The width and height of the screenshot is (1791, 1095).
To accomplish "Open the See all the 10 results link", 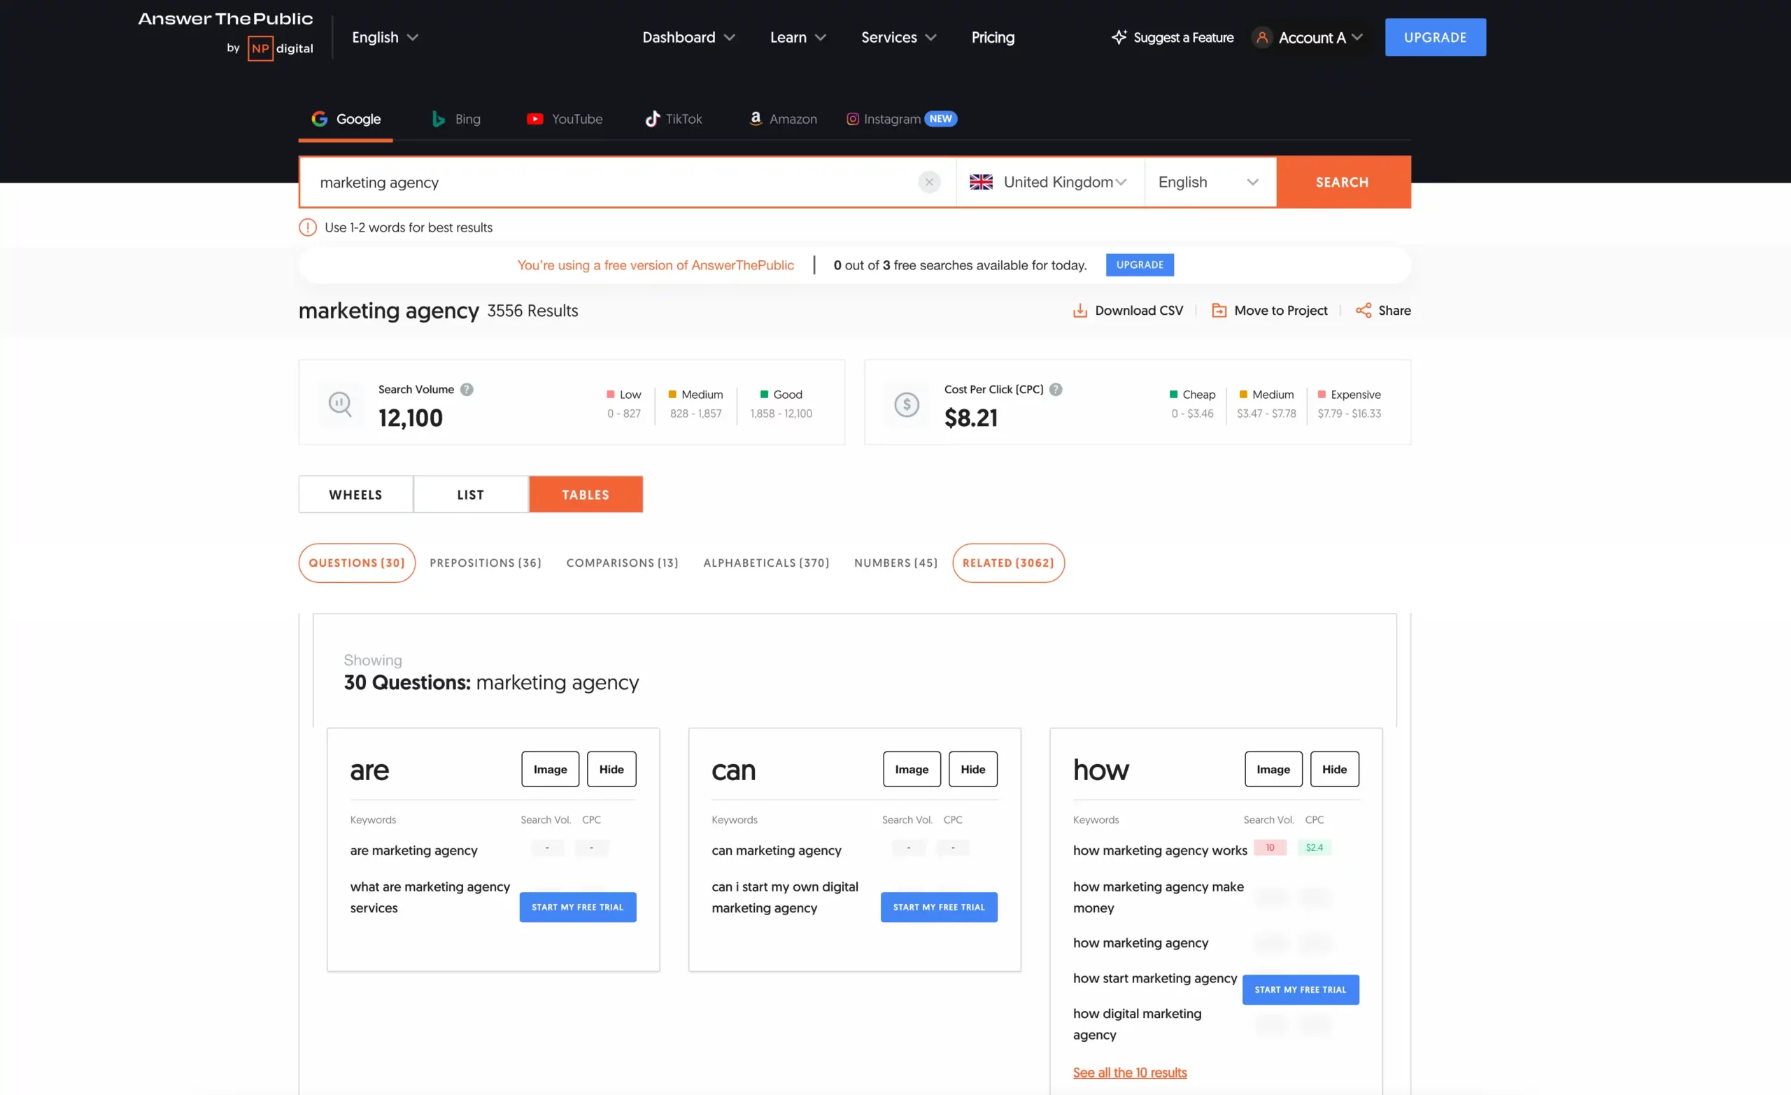I will [1129, 1073].
